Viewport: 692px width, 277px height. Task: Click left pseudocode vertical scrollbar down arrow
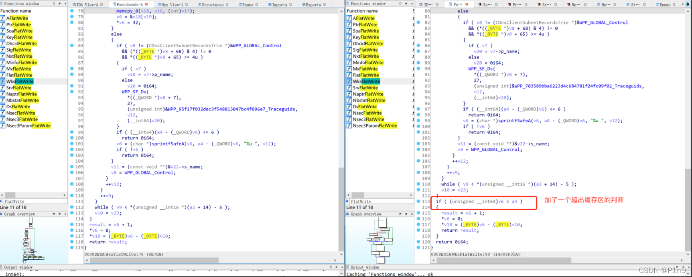tap(342, 254)
